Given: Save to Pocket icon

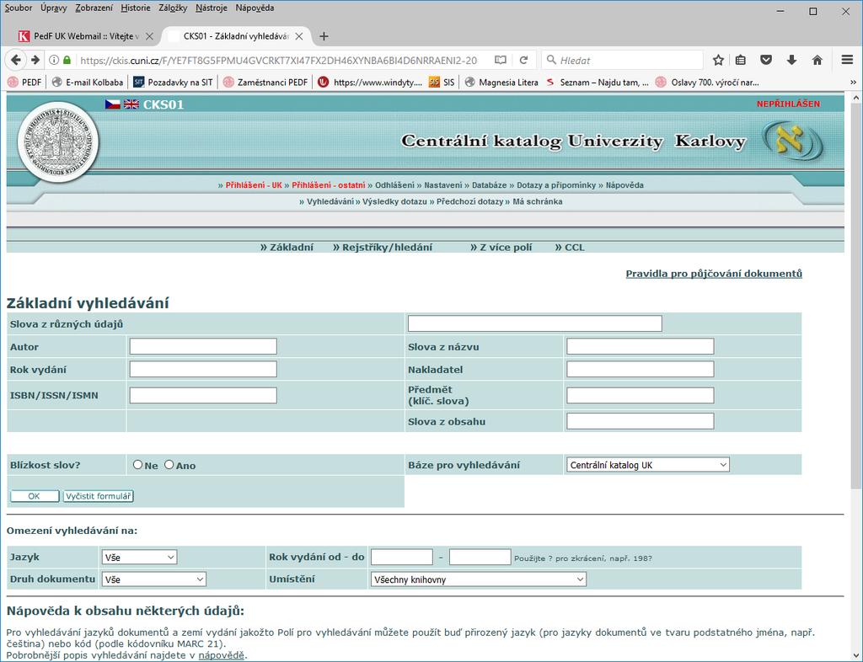Looking at the screenshot, I should [x=766, y=60].
